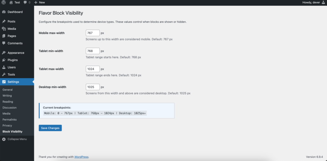The width and height of the screenshot is (327, 161).
Task: Click the user avatar icon beside Howdy
Action: pos(323,3)
